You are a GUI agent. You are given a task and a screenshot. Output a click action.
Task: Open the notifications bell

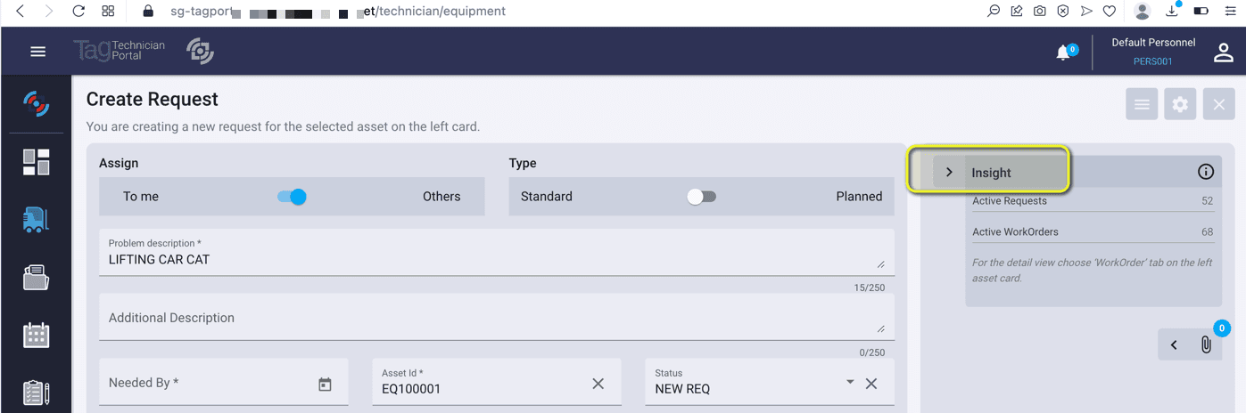(x=1063, y=53)
